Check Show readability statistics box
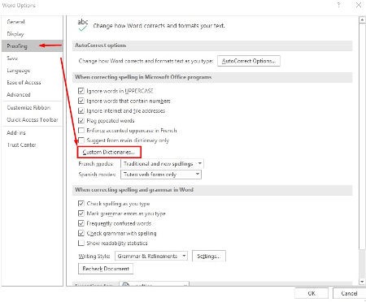Viewport: 366px width, 302px height. [81, 243]
